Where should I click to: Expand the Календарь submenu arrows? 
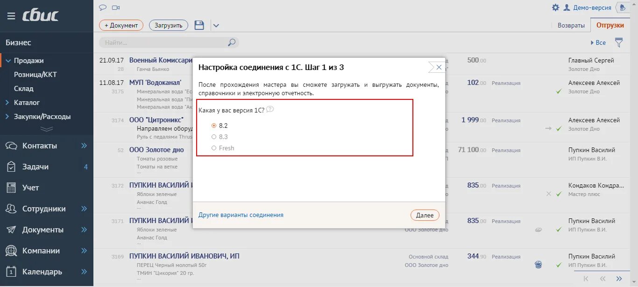(x=84, y=272)
